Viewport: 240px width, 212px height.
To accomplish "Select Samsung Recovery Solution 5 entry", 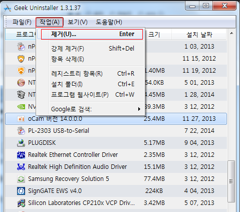I will 116,179.
